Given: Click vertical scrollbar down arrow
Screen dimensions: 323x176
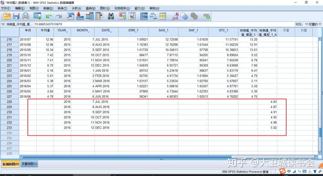Looking at the screenshot, I should pyautogui.click(x=320, y=153).
